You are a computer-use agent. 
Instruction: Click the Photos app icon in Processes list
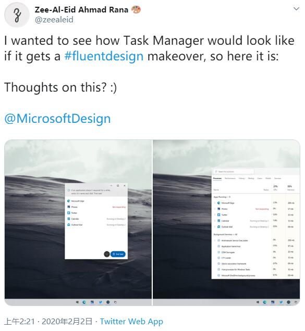click(218, 209)
